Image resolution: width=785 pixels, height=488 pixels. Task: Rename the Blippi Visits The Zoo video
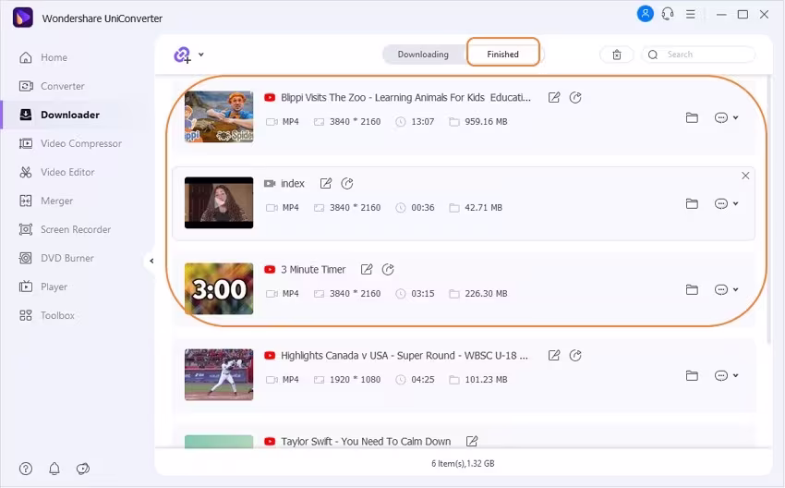tap(554, 97)
